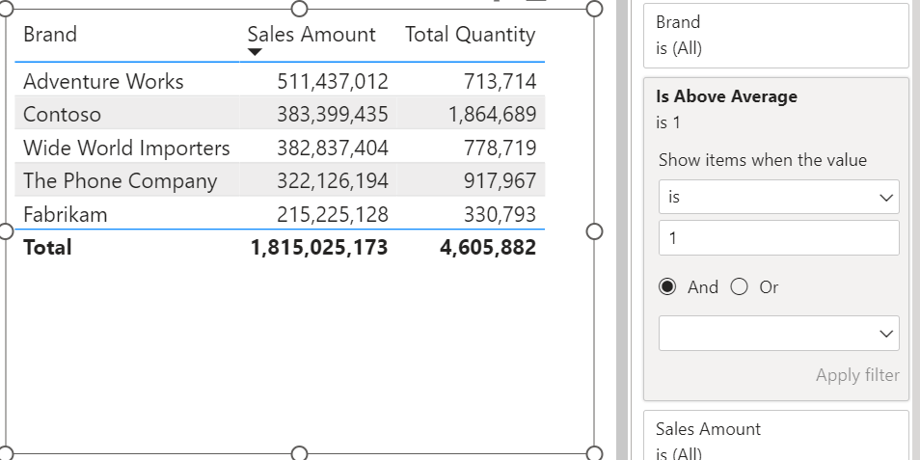Expand the Brand is (All) filter card
Screen dimensions: 920x460
coord(777,35)
